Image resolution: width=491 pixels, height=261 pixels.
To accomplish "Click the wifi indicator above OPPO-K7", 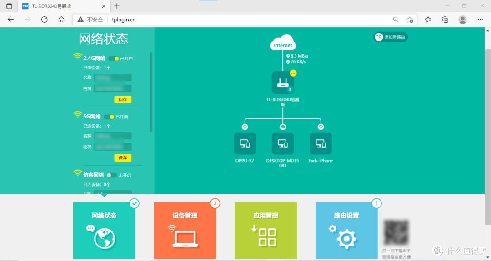I will click(x=245, y=127).
